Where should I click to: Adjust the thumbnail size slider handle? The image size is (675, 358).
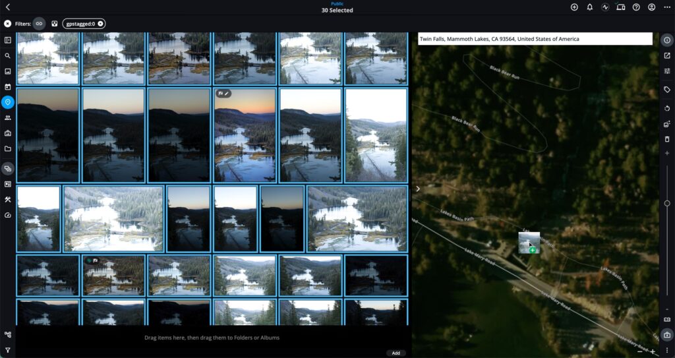click(x=667, y=204)
